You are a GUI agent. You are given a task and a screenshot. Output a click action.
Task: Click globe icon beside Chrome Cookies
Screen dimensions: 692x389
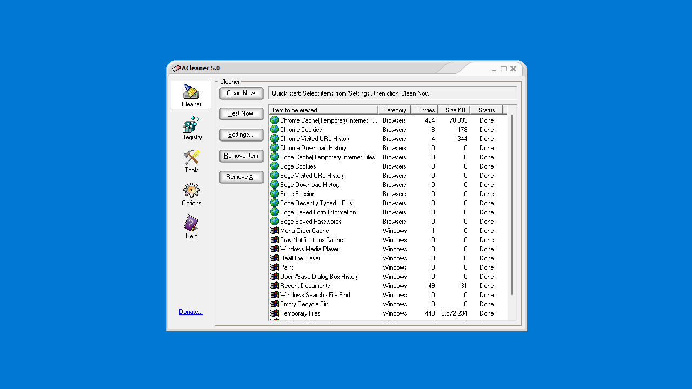[x=275, y=130]
